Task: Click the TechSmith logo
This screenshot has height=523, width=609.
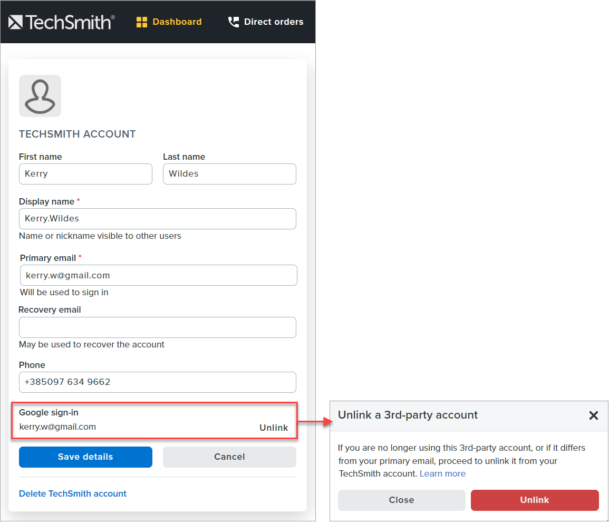Action: point(61,22)
